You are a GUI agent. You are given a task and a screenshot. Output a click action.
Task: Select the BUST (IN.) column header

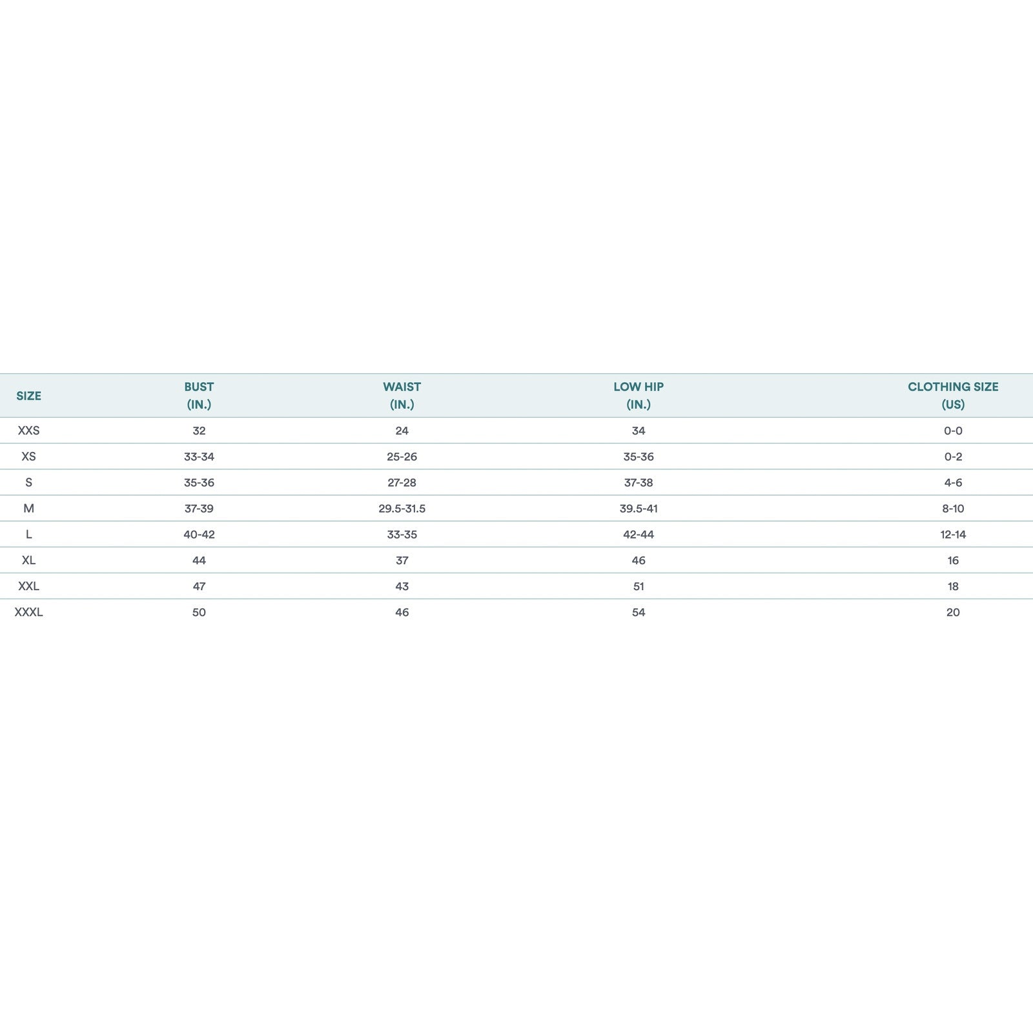pyautogui.click(x=199, y=396)
